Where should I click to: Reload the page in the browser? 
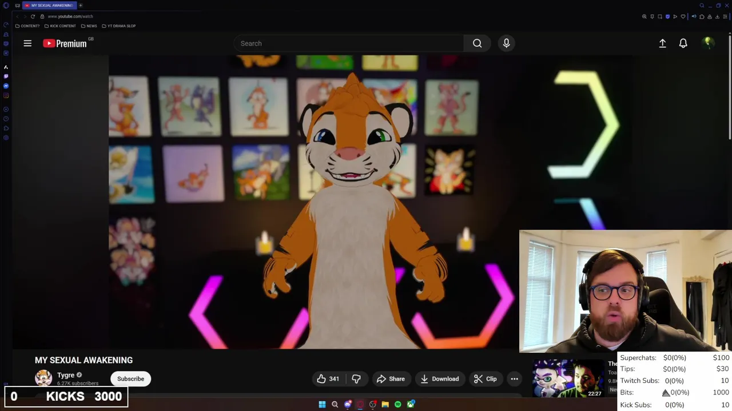[x=33, y=17]
